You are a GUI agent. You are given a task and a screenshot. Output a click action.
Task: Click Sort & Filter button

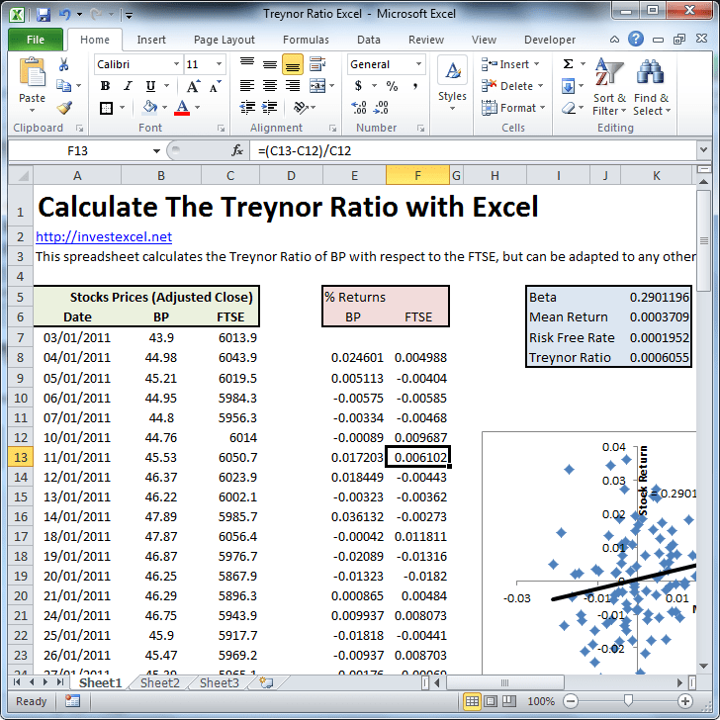tap(609, 87)
